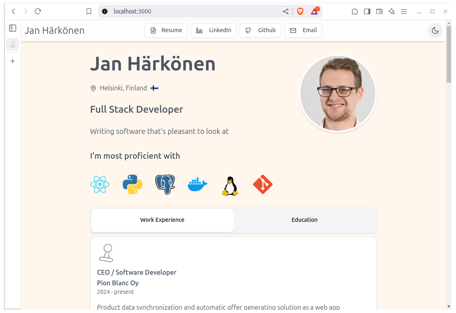Click the 'Pion Blanc Oy' company text
The height and width of the screenshot is (313, 456).
pos(118,283)
